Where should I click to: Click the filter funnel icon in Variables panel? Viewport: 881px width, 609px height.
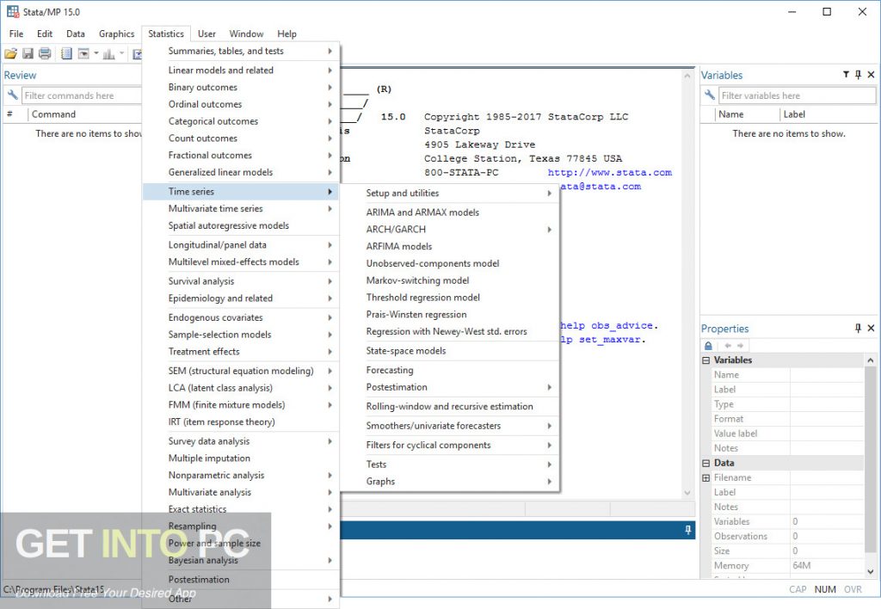pyautogui.click(x=846, y=74)
